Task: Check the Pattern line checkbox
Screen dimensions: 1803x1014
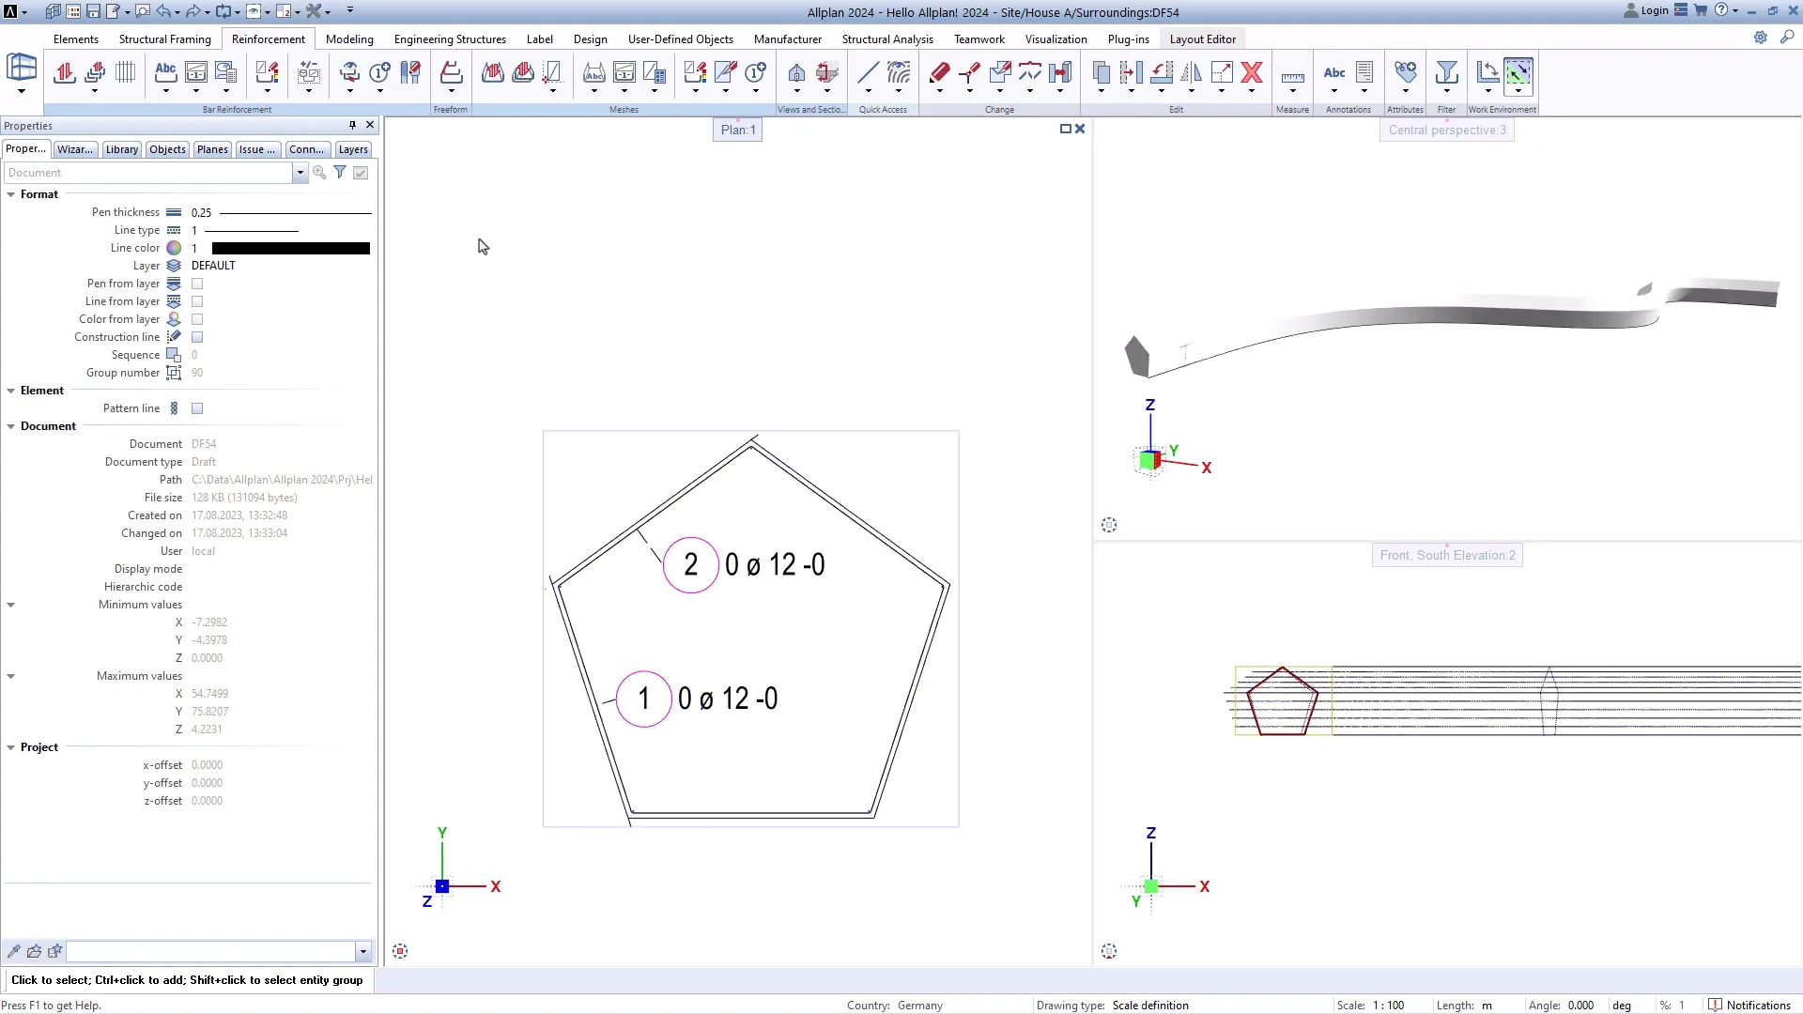Action: point(197,407)
